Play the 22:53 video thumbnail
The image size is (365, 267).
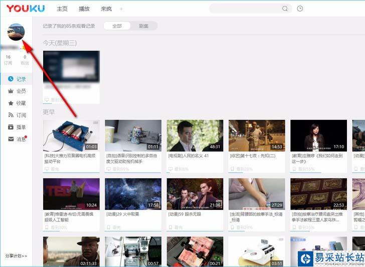[x=319, y=194]
